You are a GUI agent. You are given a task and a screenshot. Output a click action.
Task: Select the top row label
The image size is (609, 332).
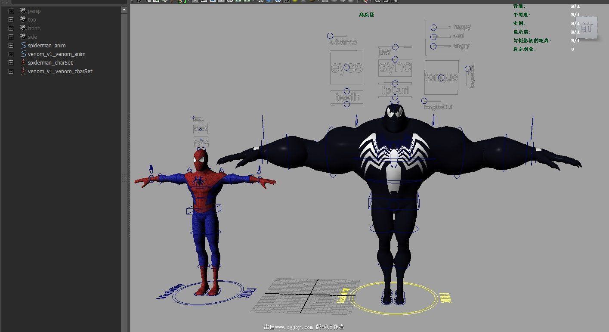32,20
